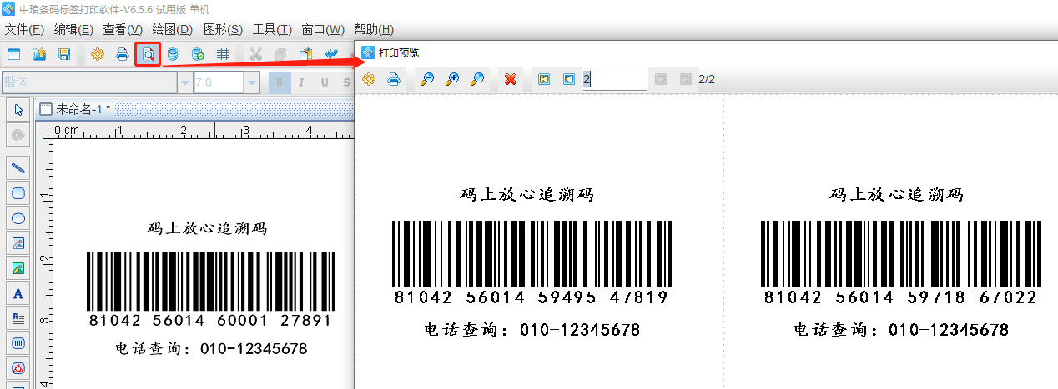The width and height of the screenshot is (1058, 389).
Task: Open the 文件(F) menu
Action: tap(24, 30)
